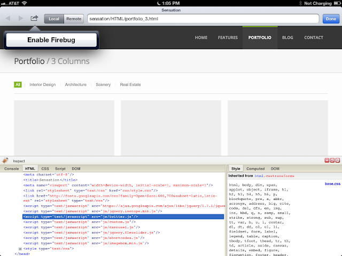Select the closing /head tag line
The width and height of the screenshot is (342, 256).
(x=22, y=254)
